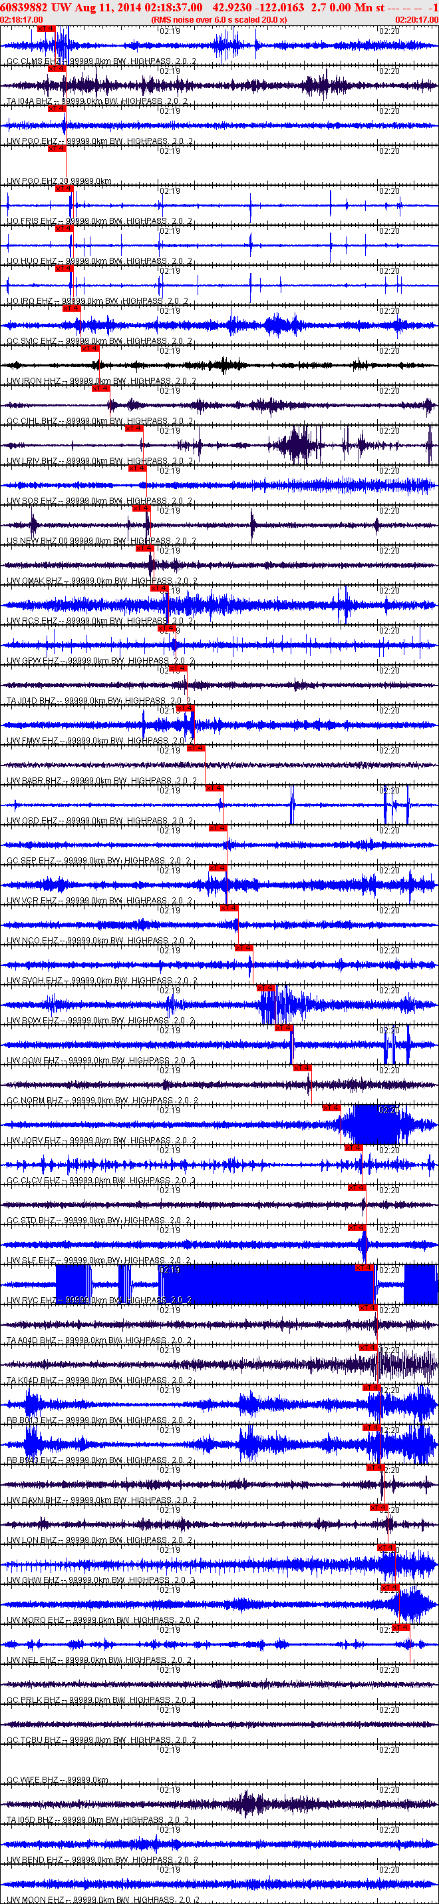Image resolution: width=439 pixels, height=1904 pixels.
Task: Select the xT pick flag on UW IRON trace
Action: pyautogui.click(x=90, y=348)
